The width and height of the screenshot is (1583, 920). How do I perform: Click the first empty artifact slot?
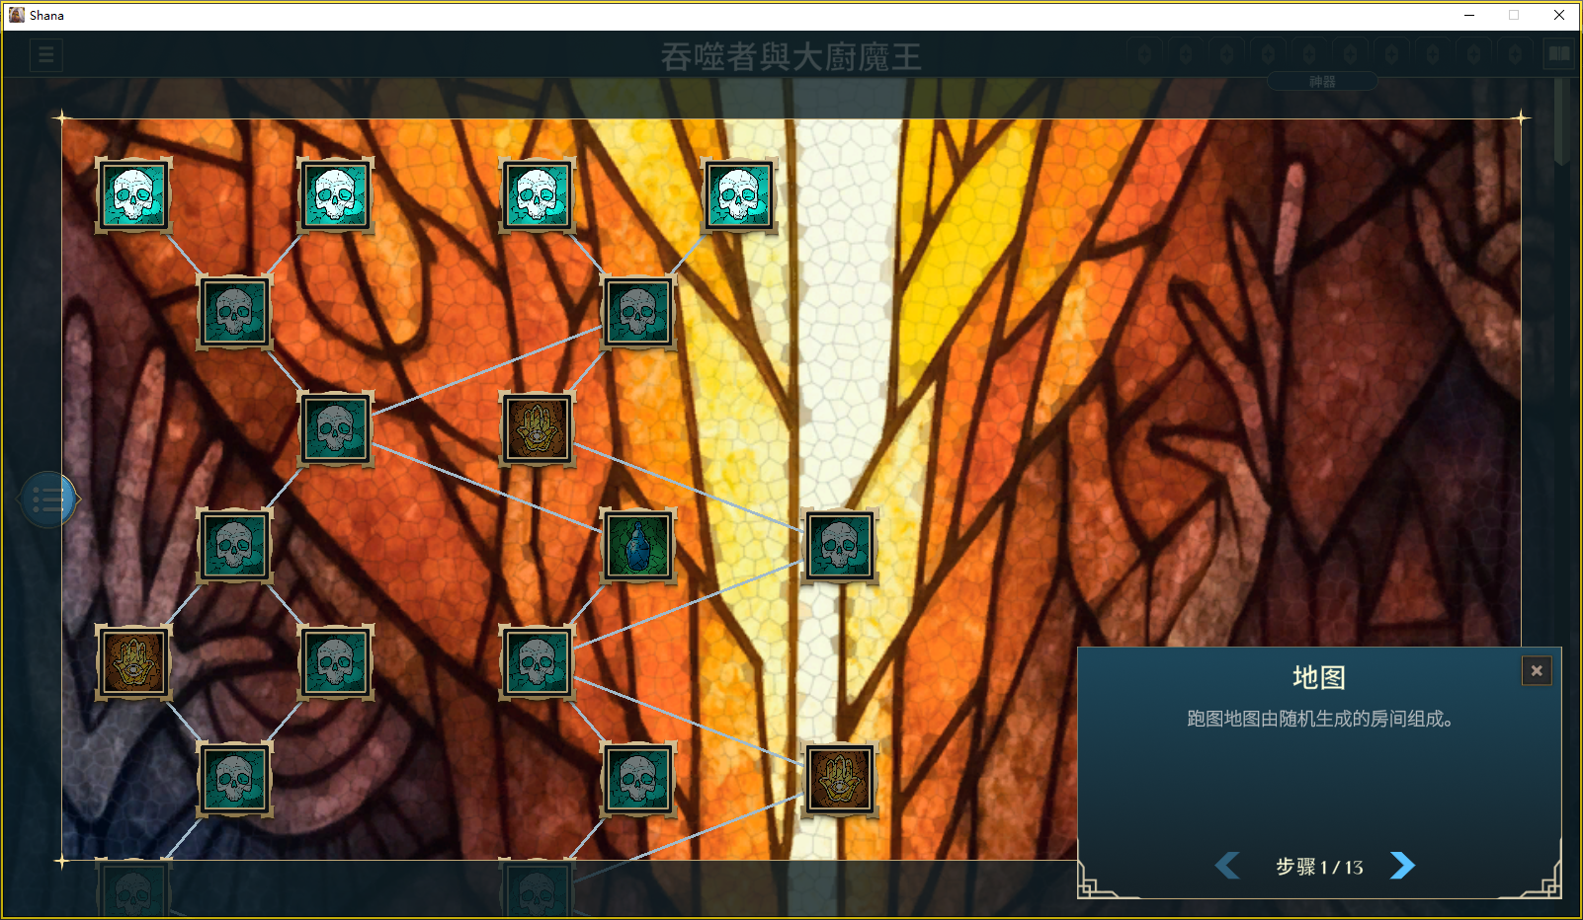tap(1144, 53)
